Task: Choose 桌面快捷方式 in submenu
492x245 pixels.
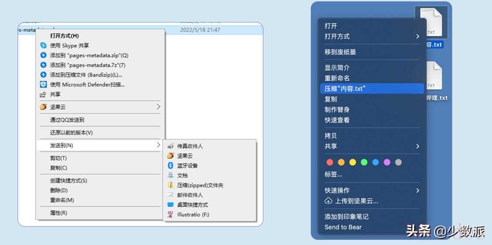Action: click(193, 205)
